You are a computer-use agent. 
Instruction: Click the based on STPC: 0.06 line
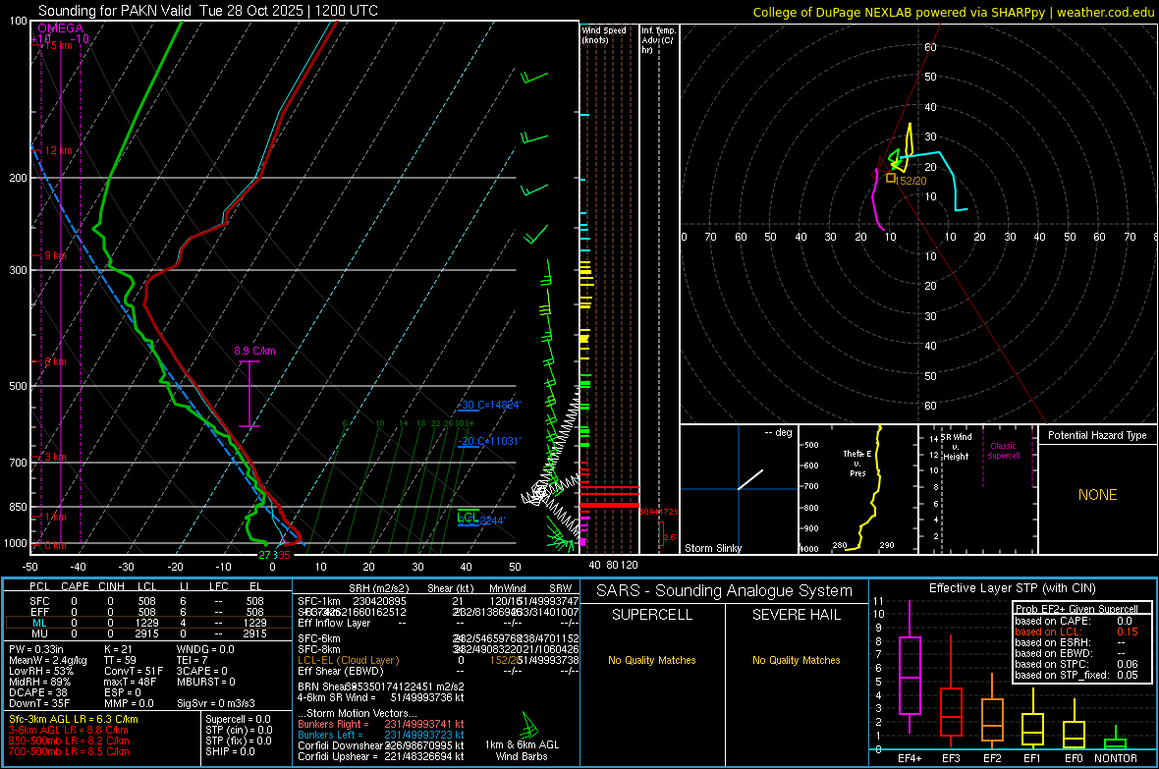(x=1076, y=664)
